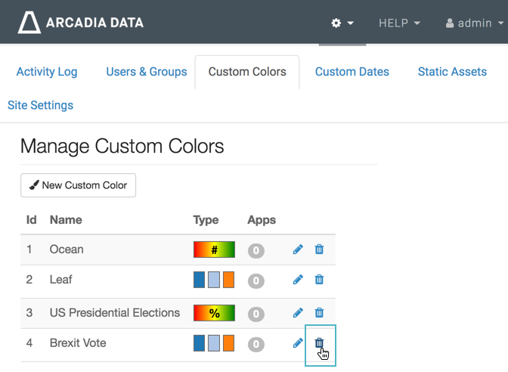Delete the US Presidential Elections color
This screenshot has height=372, width=508.
pos(319,312)
